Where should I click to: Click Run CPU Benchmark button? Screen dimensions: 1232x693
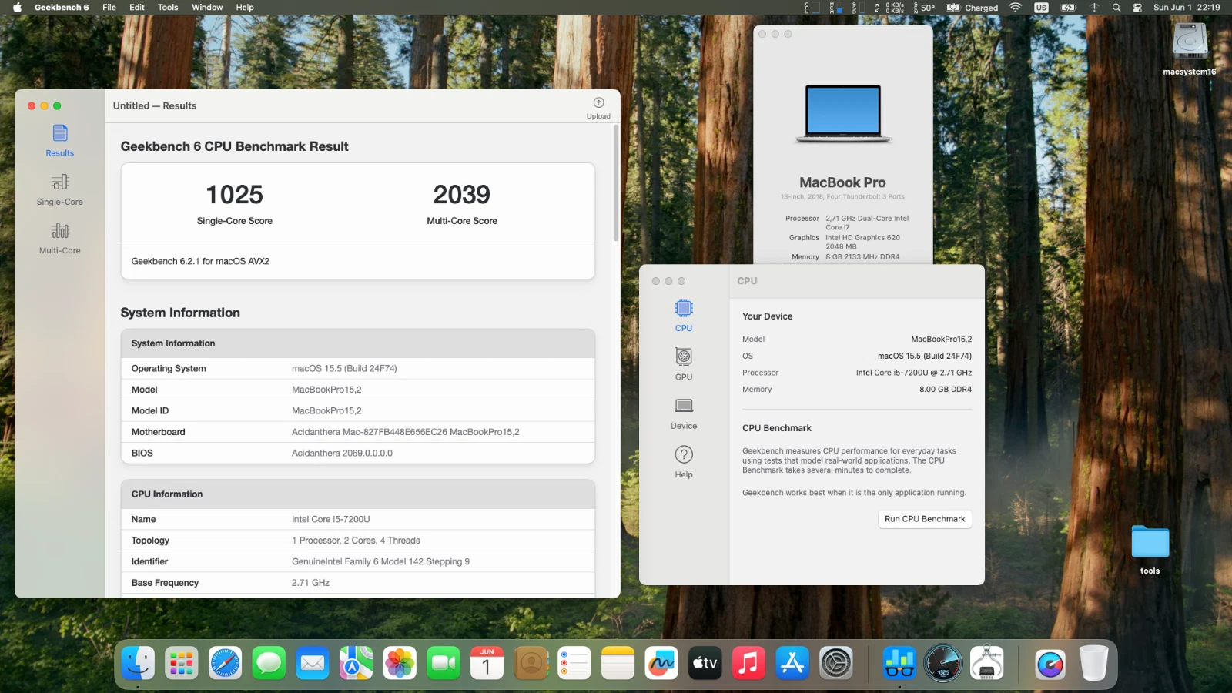pos(925,519)
